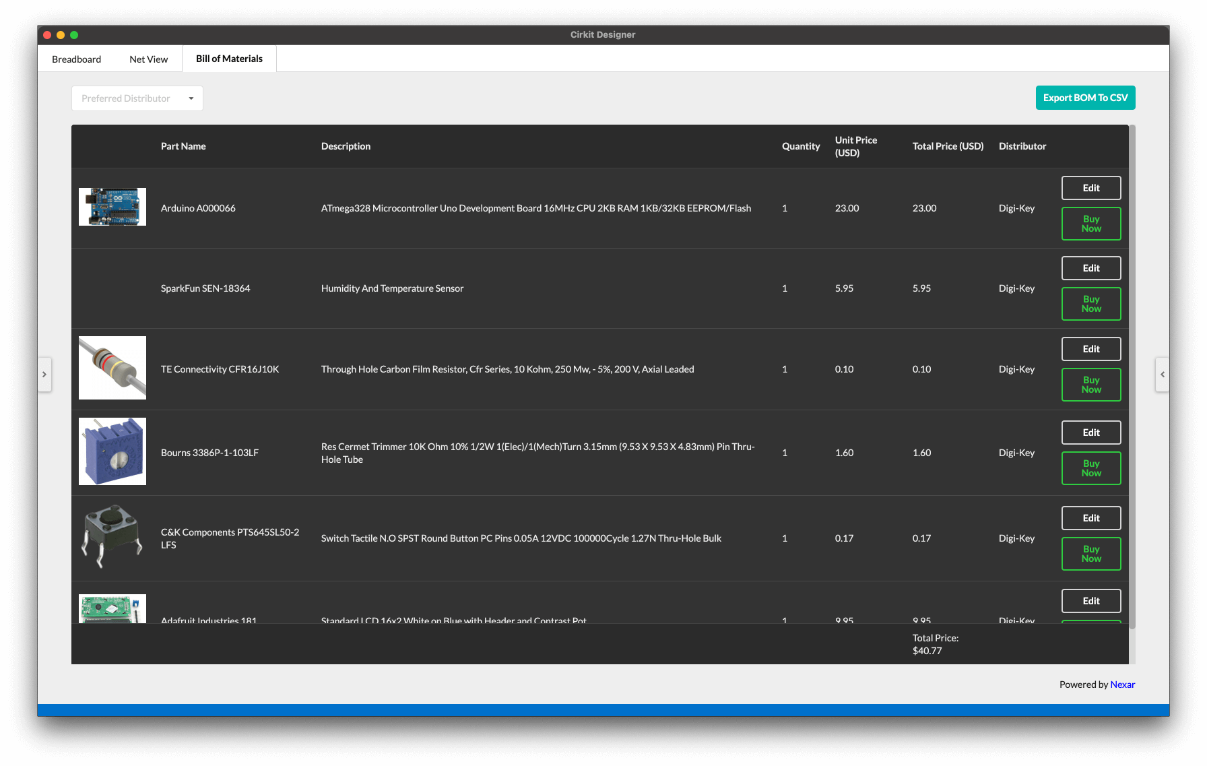
Task: Open the Preferred Distributor dropdown
Action: [x=137, y=98]
